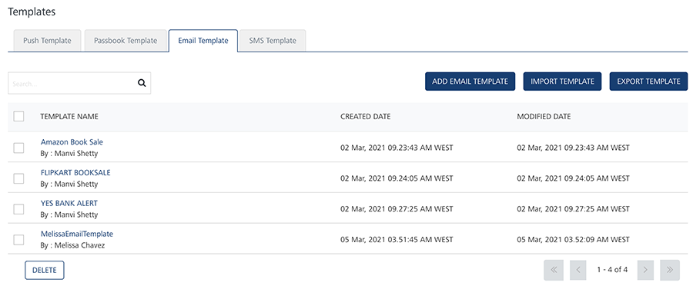
Task: Switch to the SMS Template tab
Action: pos(273,41)
